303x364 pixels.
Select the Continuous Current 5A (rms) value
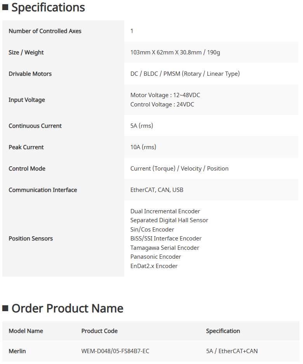141,126
